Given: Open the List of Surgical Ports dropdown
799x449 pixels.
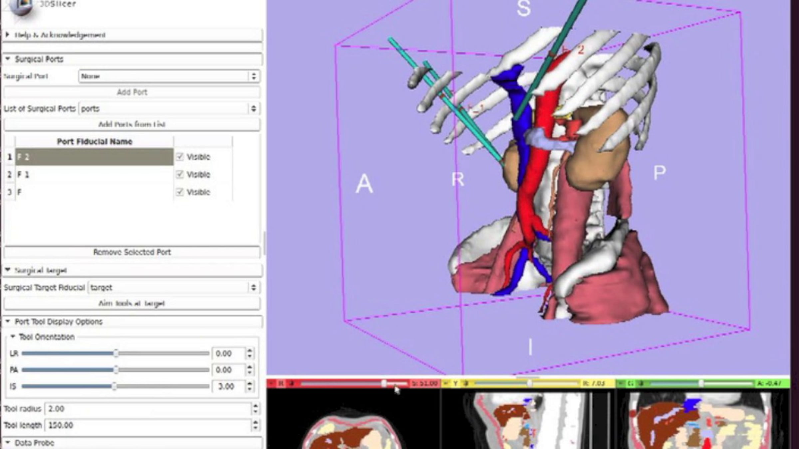Looking at the screenshot, I should (x=169, y=109).
